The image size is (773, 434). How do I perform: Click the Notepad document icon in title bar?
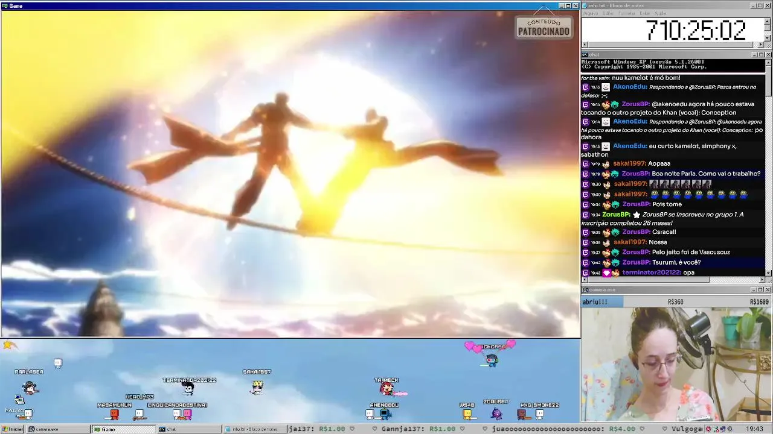(585, 5)
